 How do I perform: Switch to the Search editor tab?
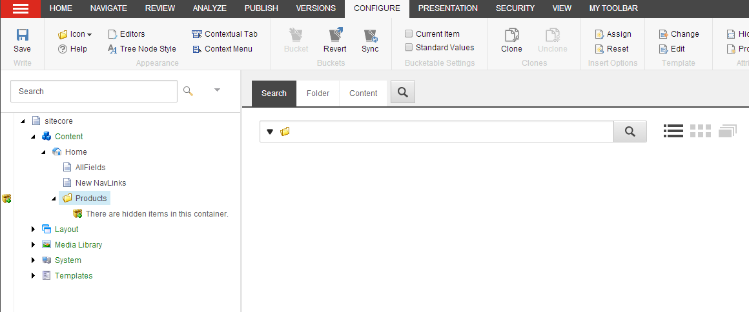point(274,93)
